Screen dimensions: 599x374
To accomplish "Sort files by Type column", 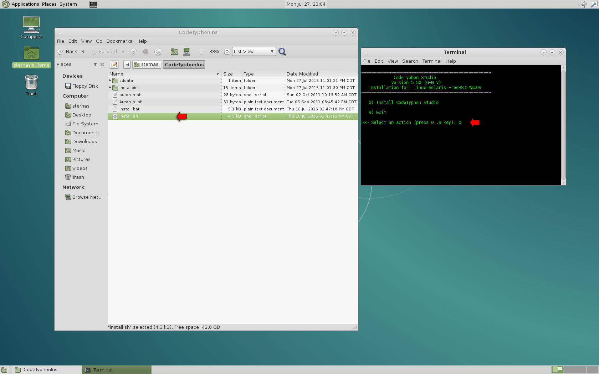I will pos(263,74).
